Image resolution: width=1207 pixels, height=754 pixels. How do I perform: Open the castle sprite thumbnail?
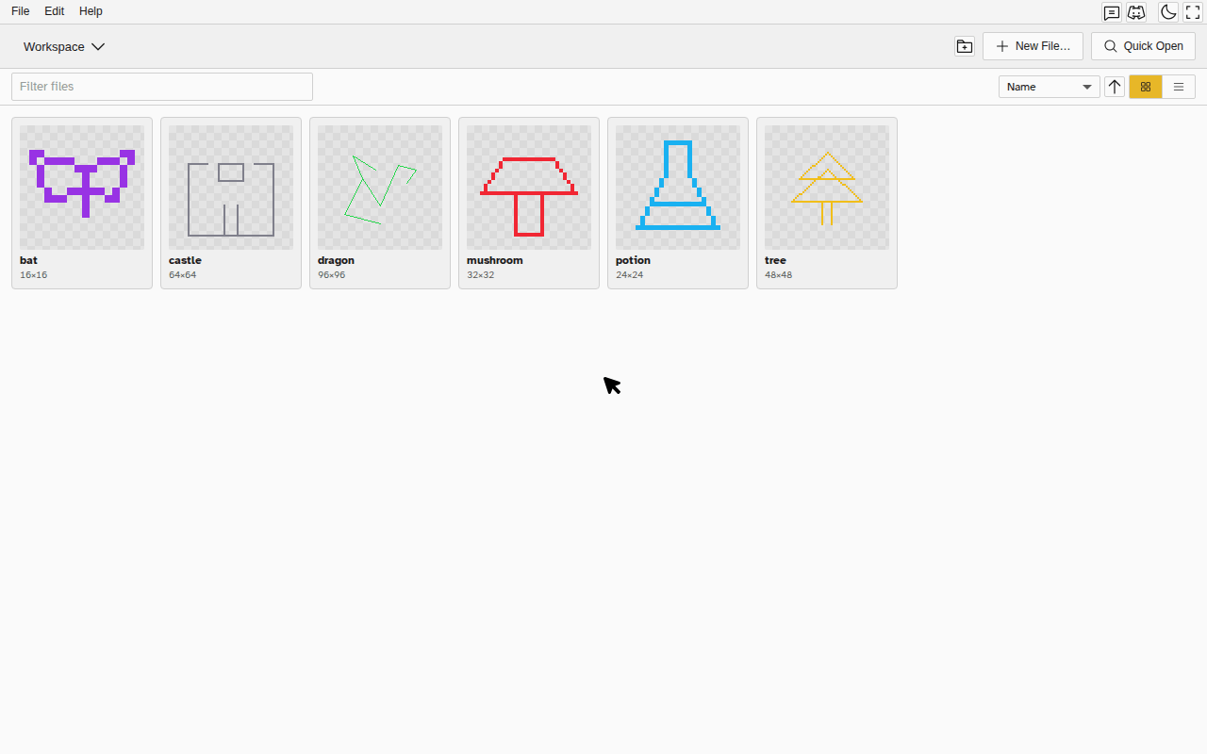(231, 188)
